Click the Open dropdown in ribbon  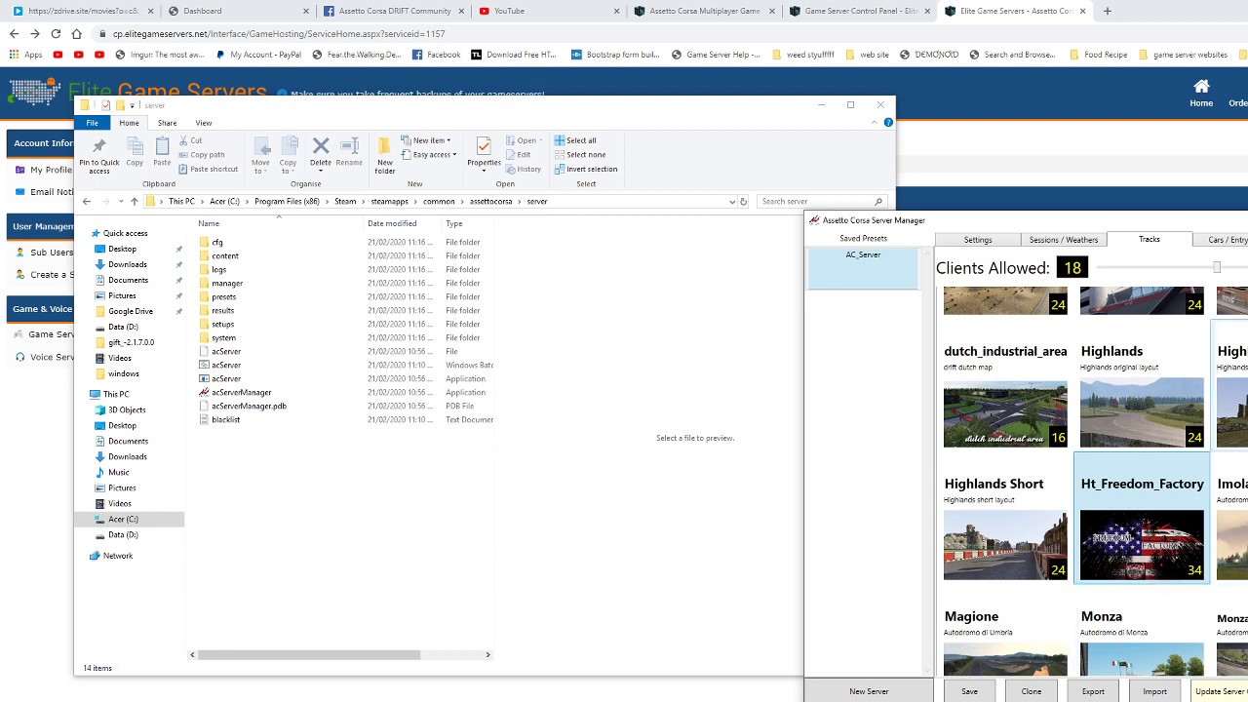(524, 140)
